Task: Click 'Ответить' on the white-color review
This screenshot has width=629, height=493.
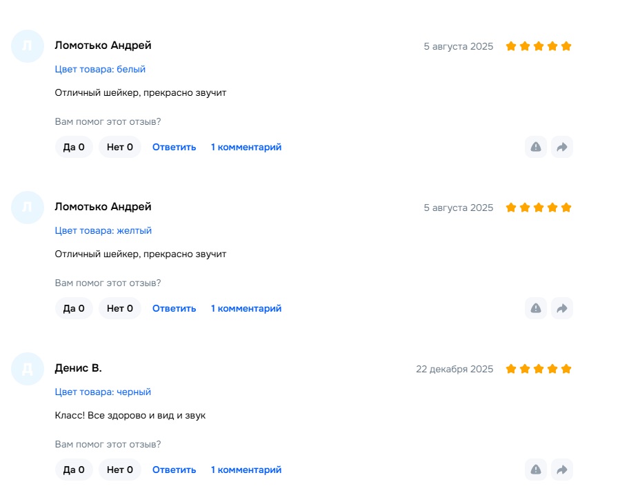Action: 174,147
